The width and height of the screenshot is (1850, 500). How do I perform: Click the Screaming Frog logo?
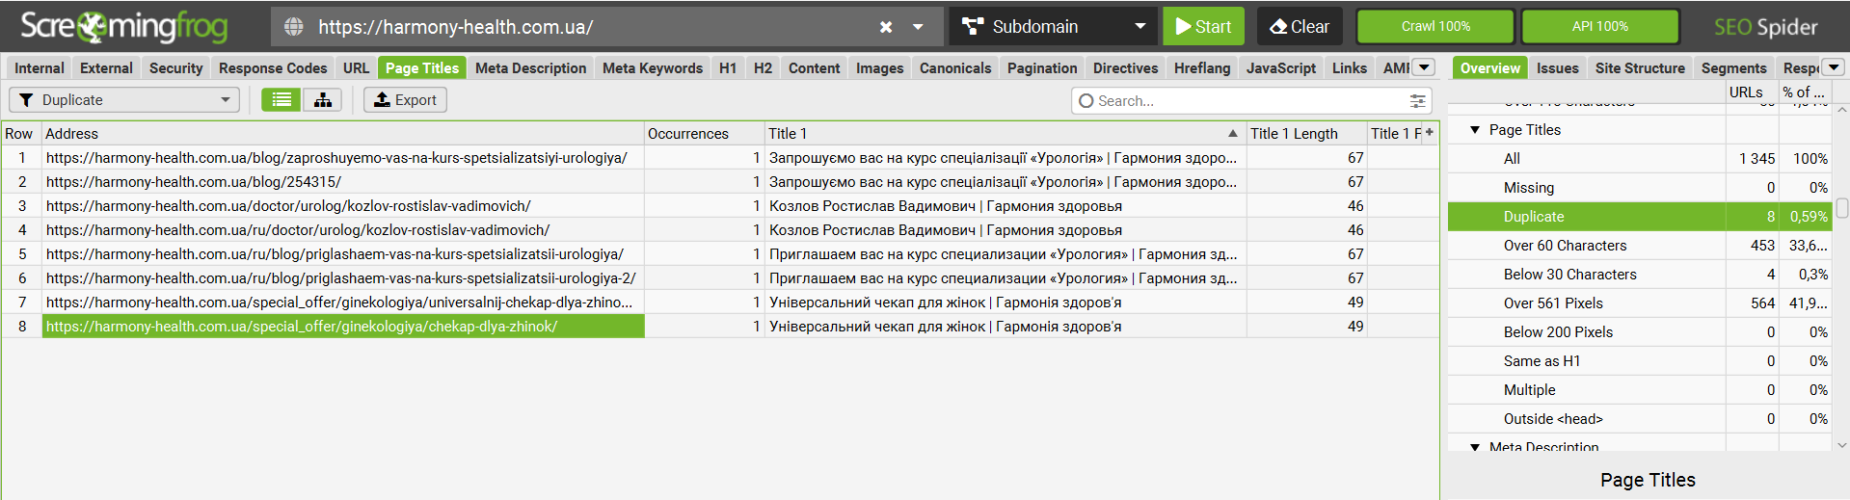124,27
